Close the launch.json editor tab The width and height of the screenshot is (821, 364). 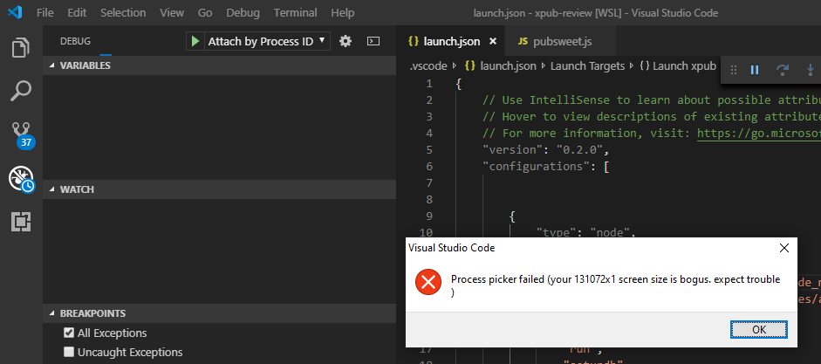pos(492,41)
